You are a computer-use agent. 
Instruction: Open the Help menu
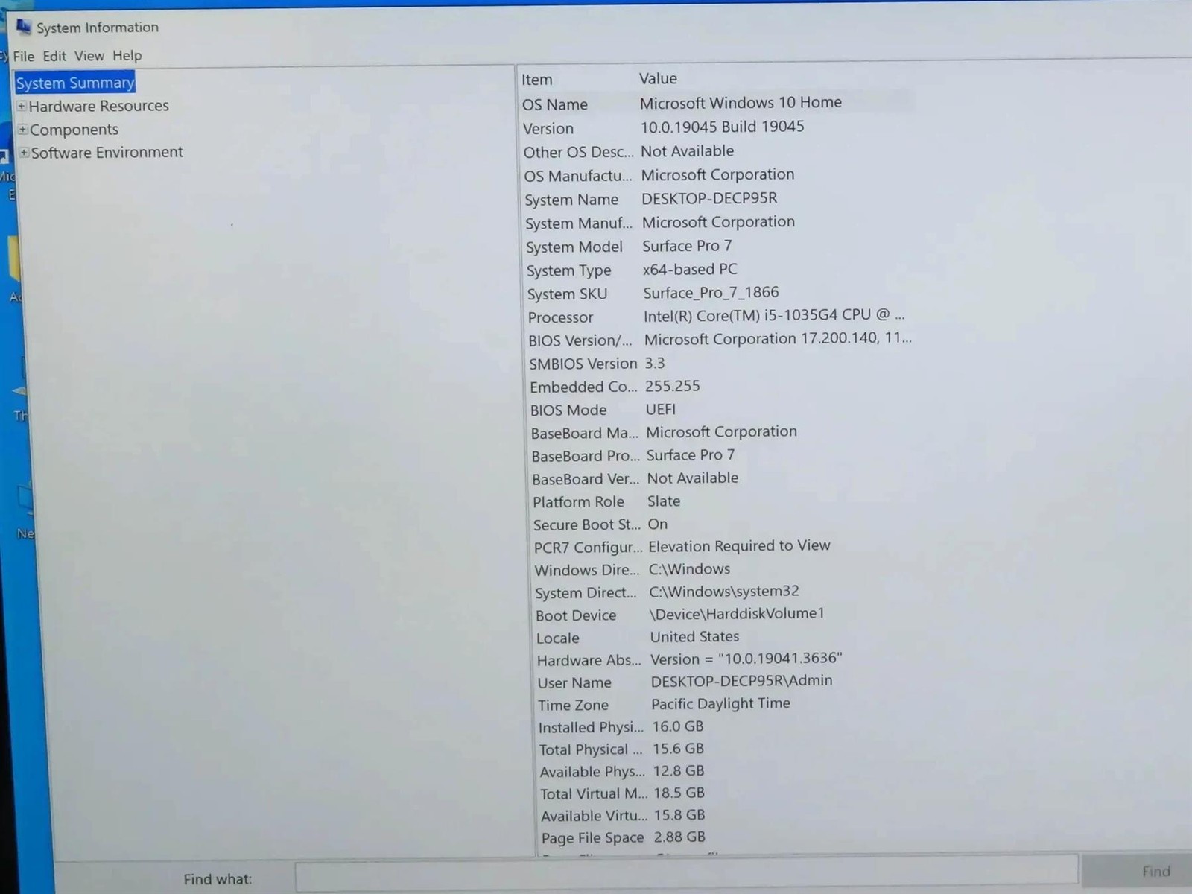(127, 55)
